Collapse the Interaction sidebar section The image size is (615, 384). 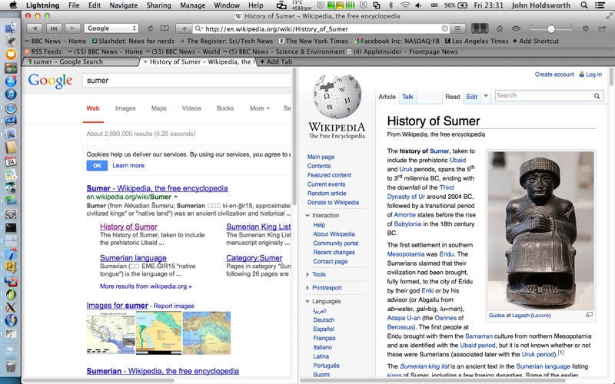[307, 216]
